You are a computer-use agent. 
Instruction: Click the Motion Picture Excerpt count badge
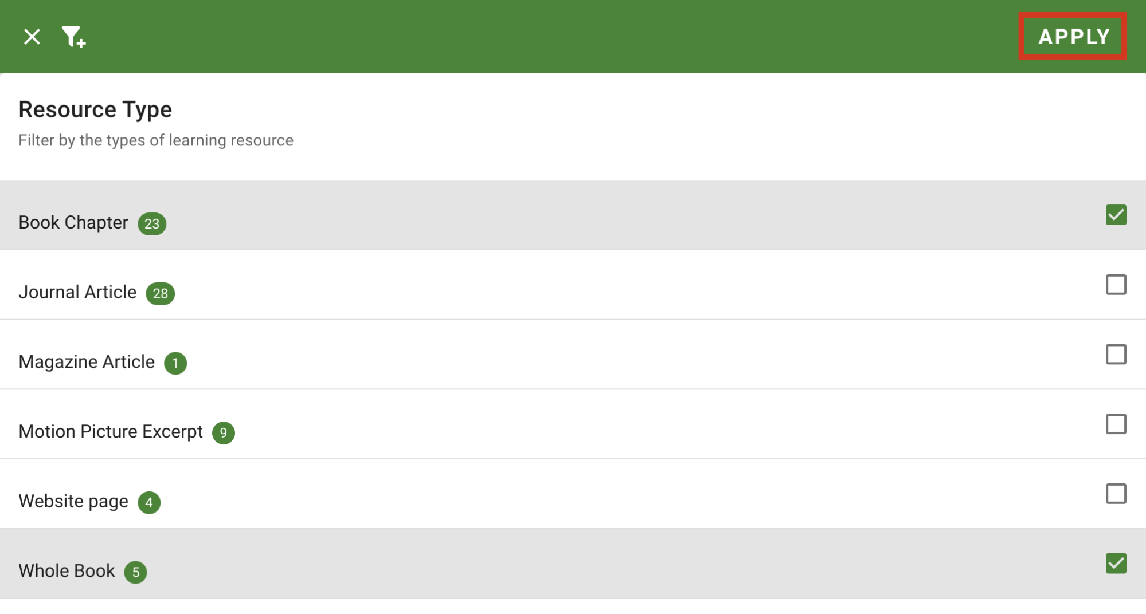pos(224,432)
